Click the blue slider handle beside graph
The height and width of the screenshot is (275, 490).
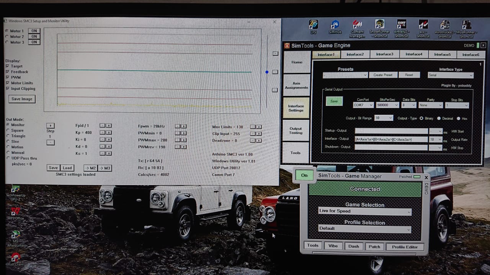tap(267, 72)
